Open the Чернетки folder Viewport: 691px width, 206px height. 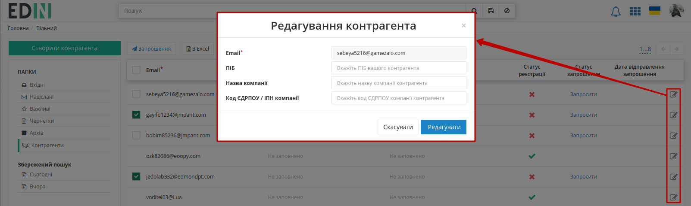click(x=41, y=121)
